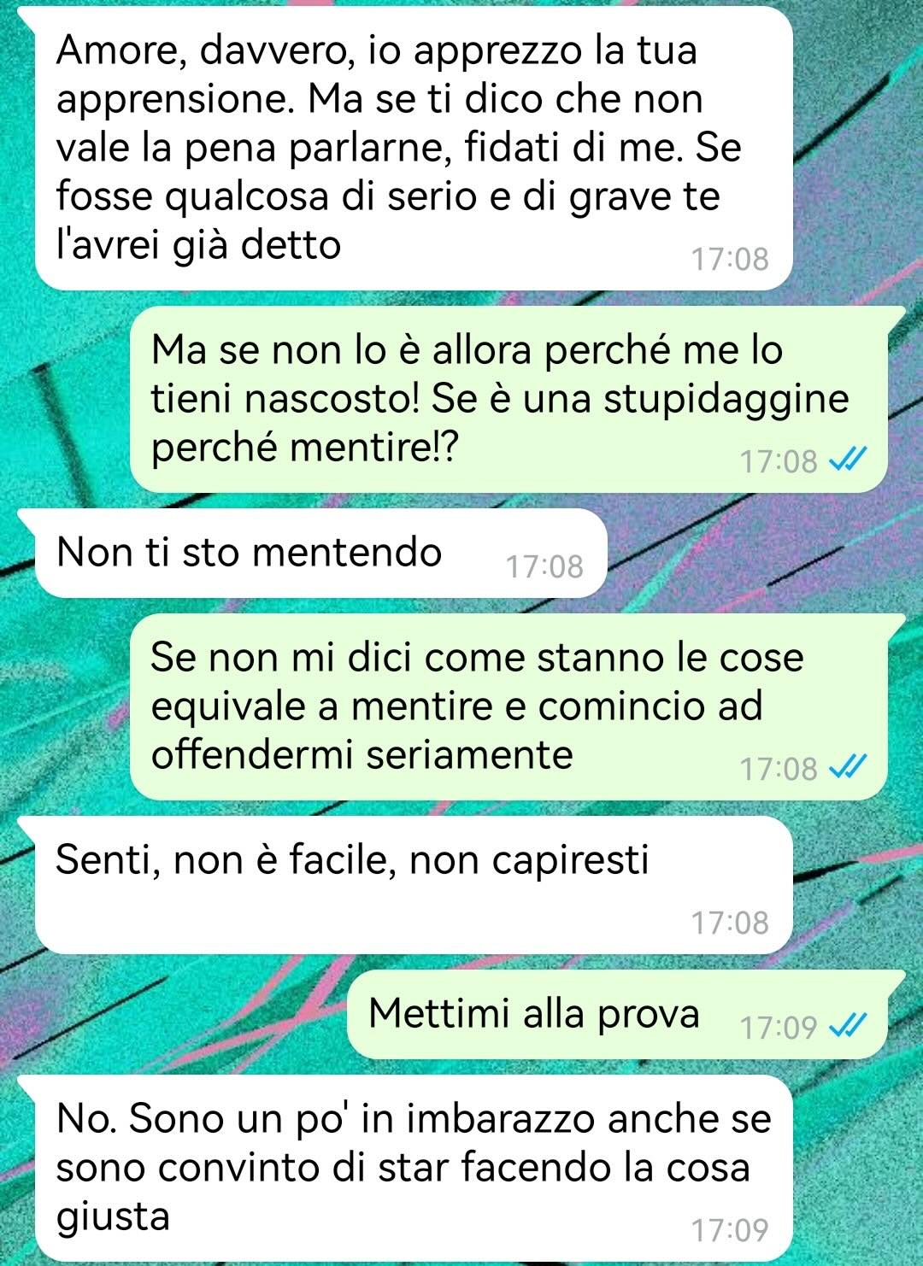Select the 'Mettimi alla prova' message bubble
Viewport: 923px width, 1266px height.
617,1014
